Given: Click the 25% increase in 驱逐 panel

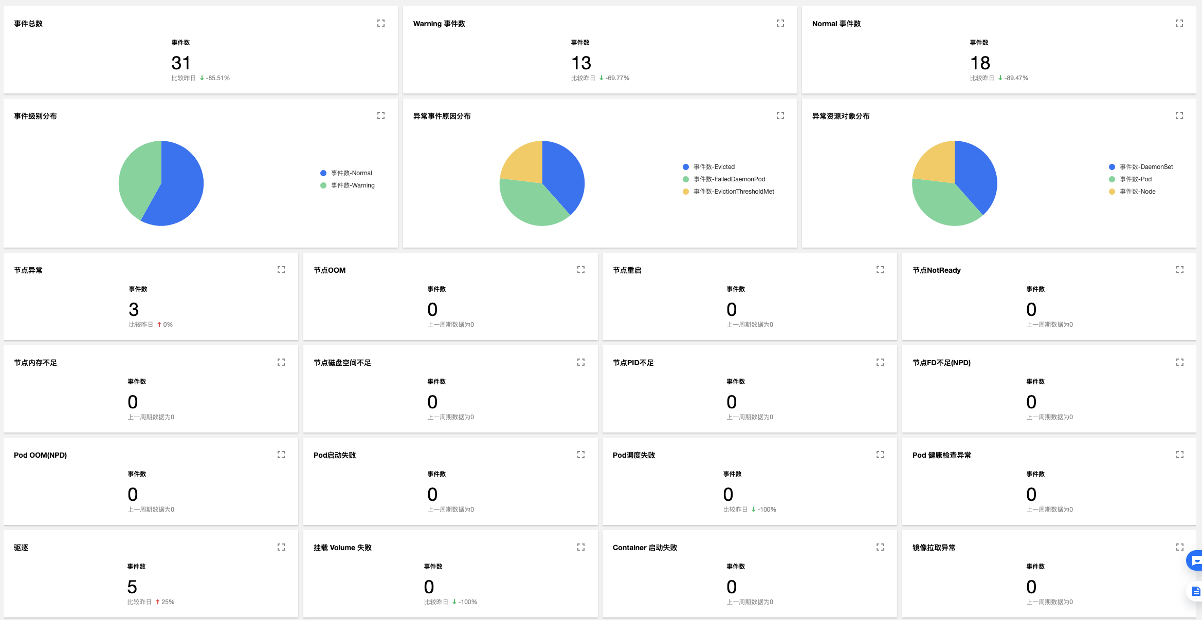Looking at the screenshot, I should [168, 602].
